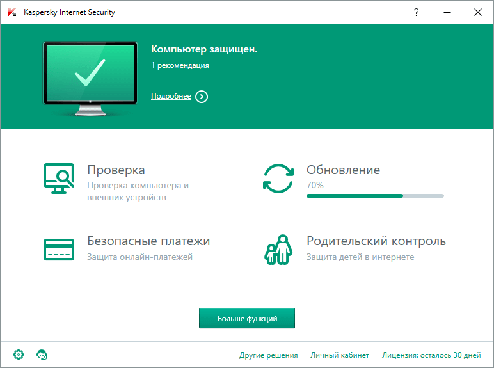The height and width of the screenshot is (368, 494).
Task: Open the Другие решения link
Action: coord(268,355)
